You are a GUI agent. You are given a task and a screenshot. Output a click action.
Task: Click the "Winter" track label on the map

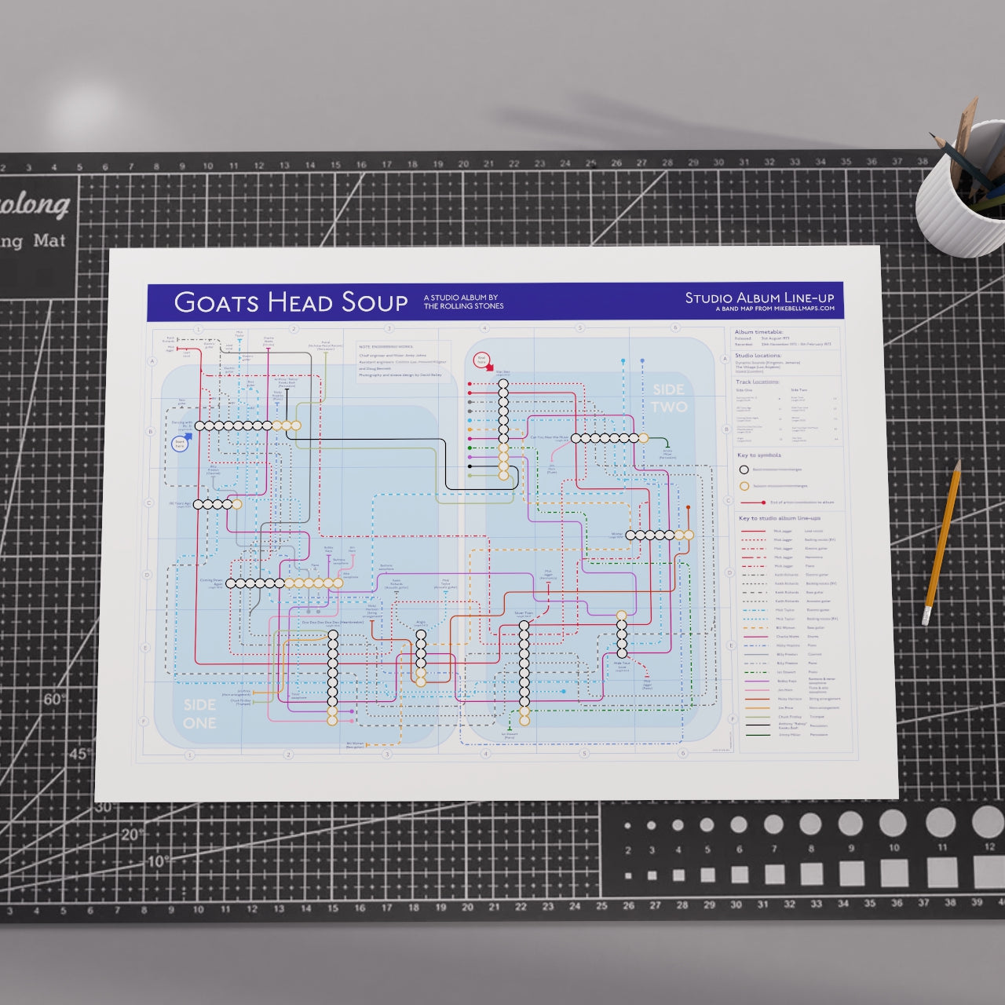[x=616, y=535]
